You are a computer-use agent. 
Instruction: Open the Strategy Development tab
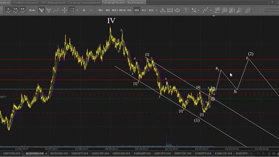pos(84,3)
